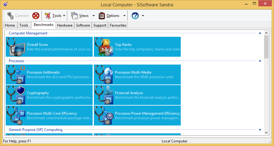This screenshot has height=146, width=274.
Task: Switch to the Software tab
Action: [x=83, y=25]
